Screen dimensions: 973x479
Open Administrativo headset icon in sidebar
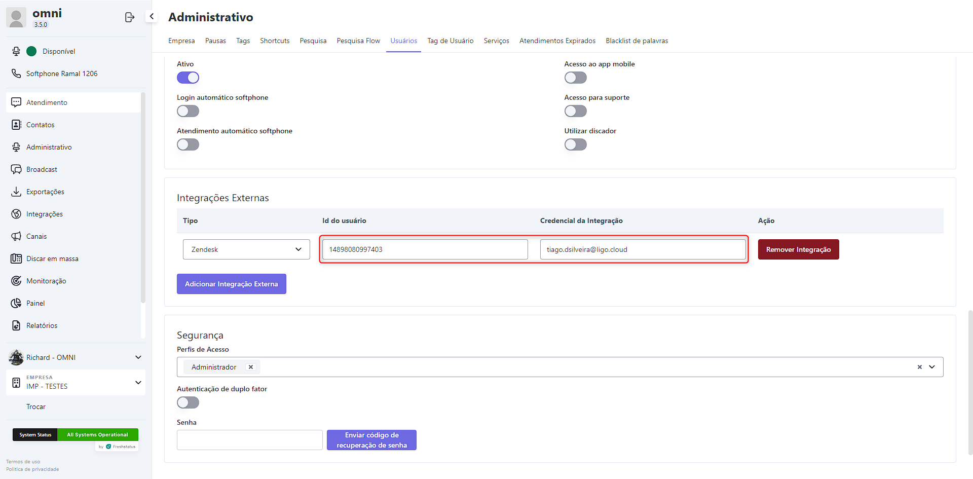click(x=16, y=147)
